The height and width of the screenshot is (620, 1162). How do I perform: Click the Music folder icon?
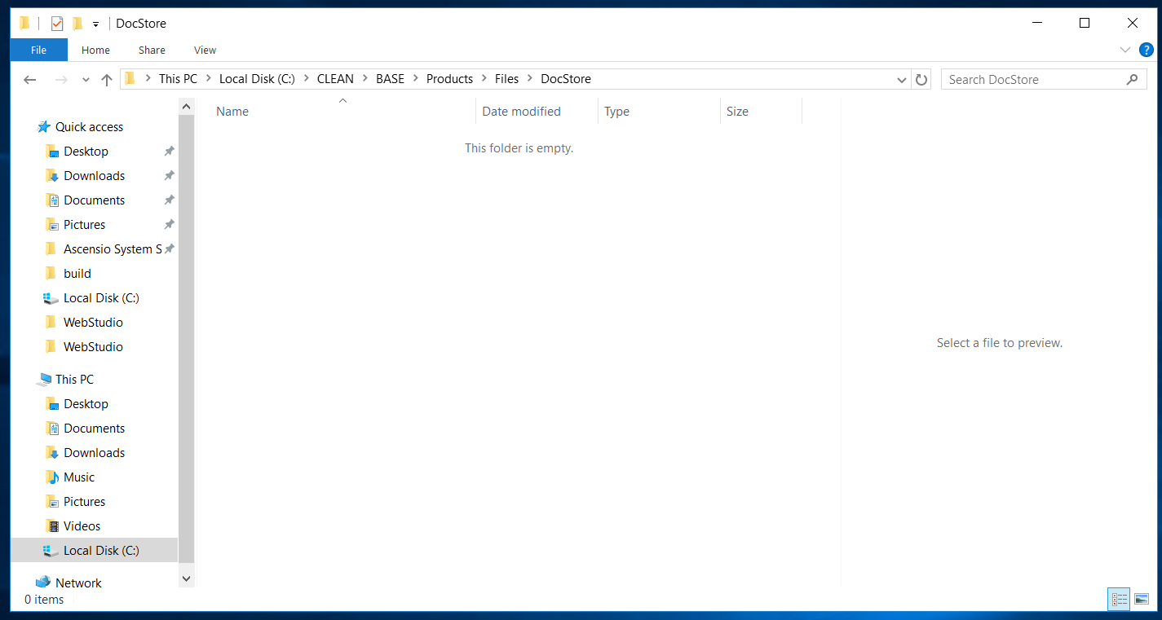tap(51, 477)
